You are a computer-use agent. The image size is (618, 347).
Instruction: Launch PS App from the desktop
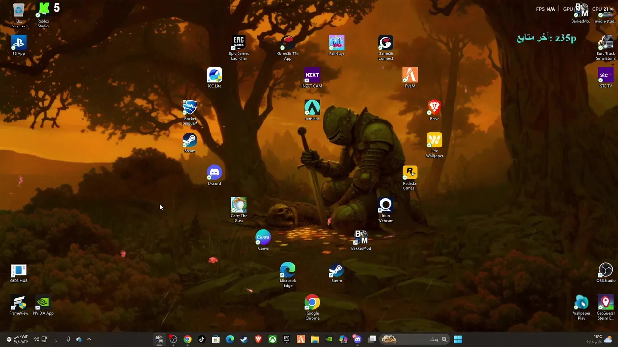click(x=18, y=46)
